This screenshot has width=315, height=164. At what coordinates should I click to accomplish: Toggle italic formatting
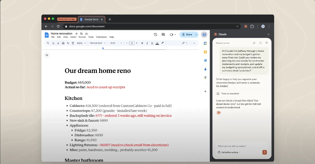coord(147,43)
